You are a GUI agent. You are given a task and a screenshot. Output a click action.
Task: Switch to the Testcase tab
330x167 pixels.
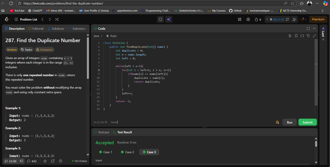click(101, 132)
